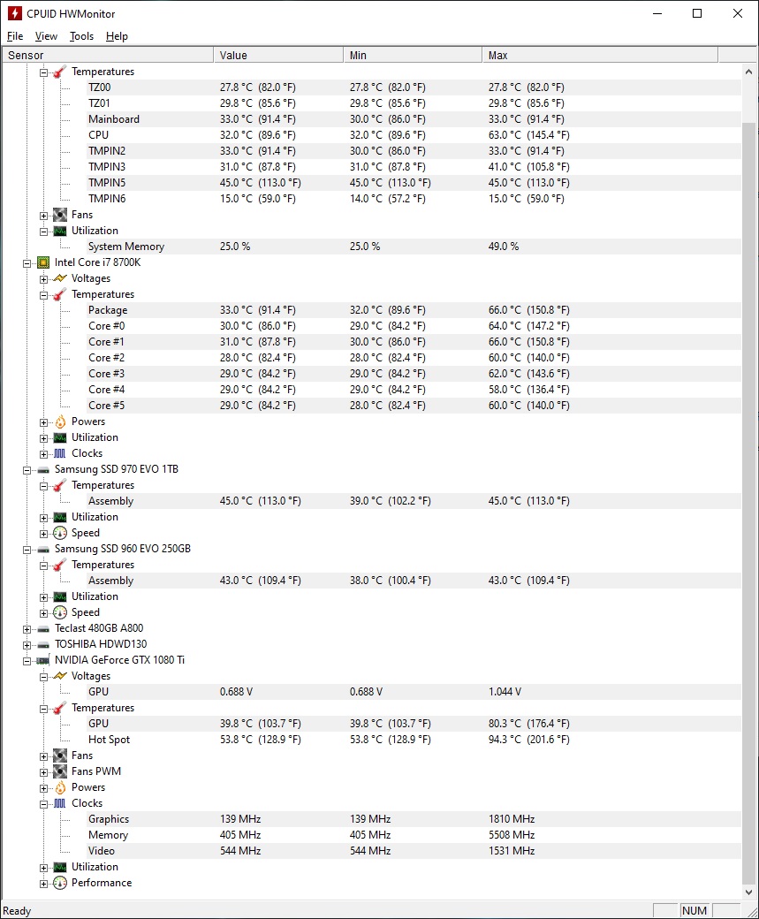Click the Min column header
The height and width of the screenshot is (919, 759).
(413, 55)
